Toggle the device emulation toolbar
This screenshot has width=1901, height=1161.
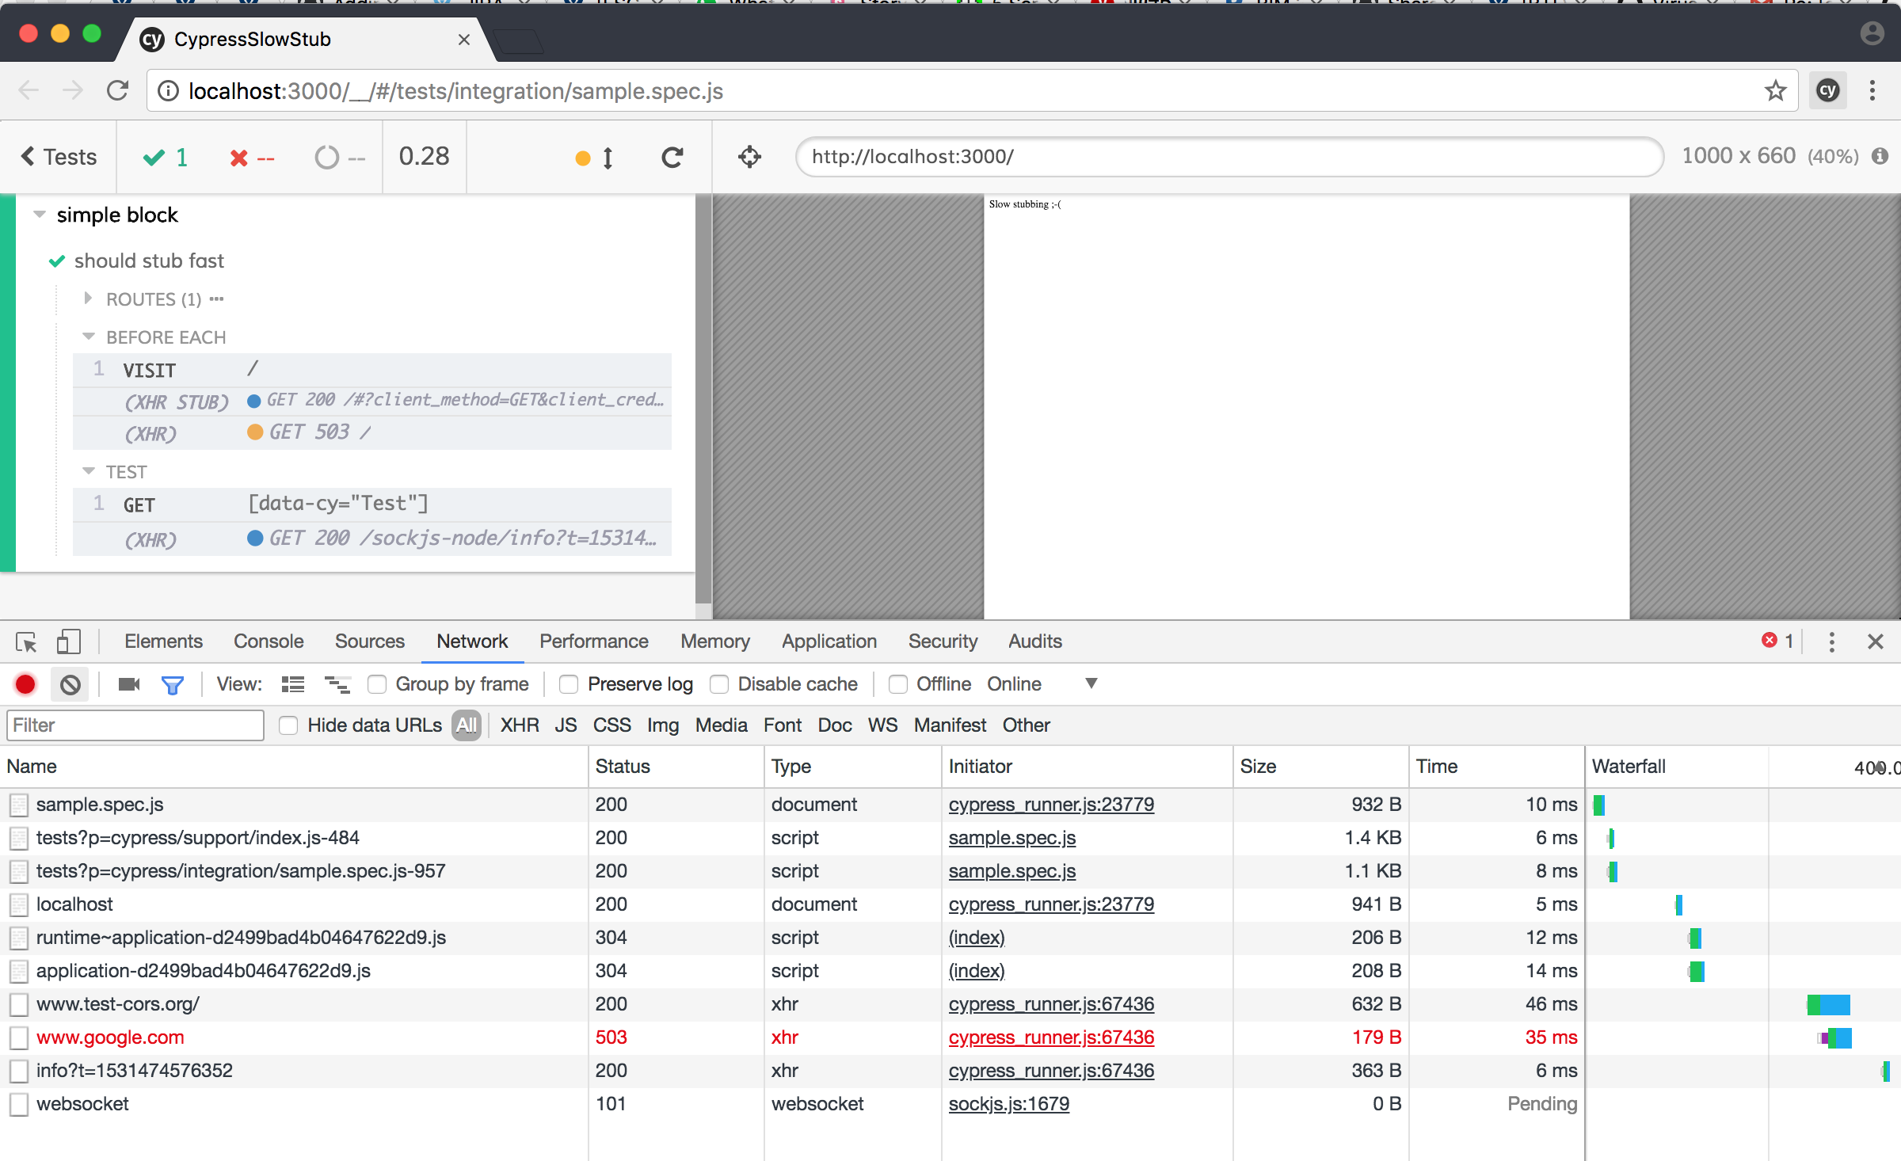click(x=68, y=641)
